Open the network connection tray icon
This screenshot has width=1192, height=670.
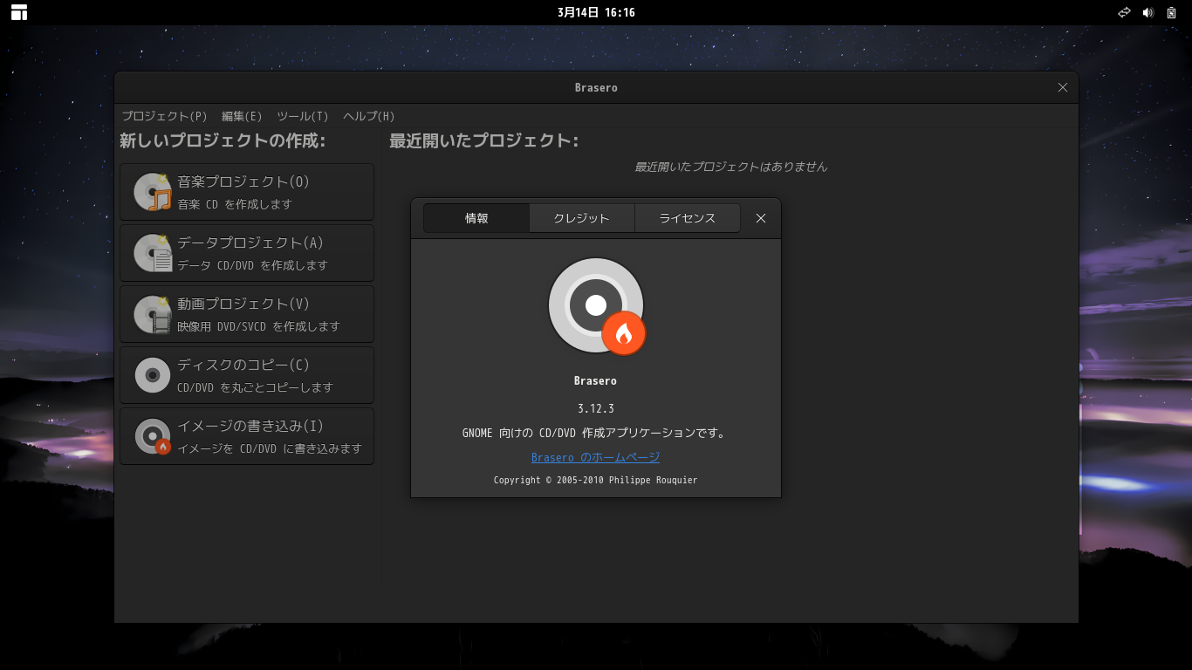(1124, 12)
